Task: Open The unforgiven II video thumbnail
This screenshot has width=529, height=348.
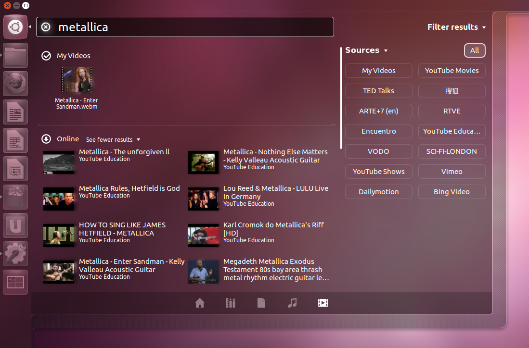Action: (x=59, y=162)
